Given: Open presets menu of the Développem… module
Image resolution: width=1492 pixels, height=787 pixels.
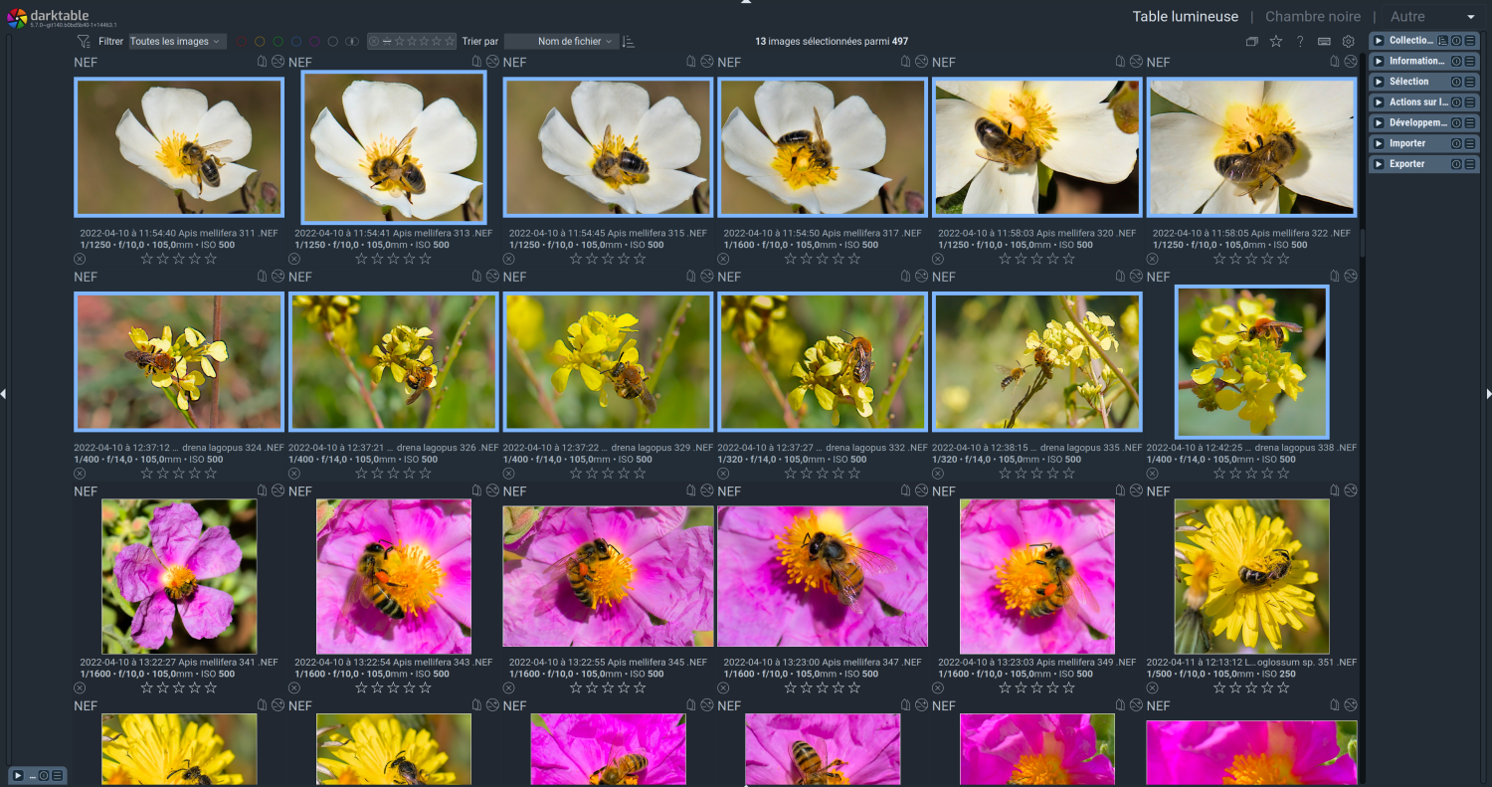Looking at the screenshot, I should click(x=1470, y=122).
